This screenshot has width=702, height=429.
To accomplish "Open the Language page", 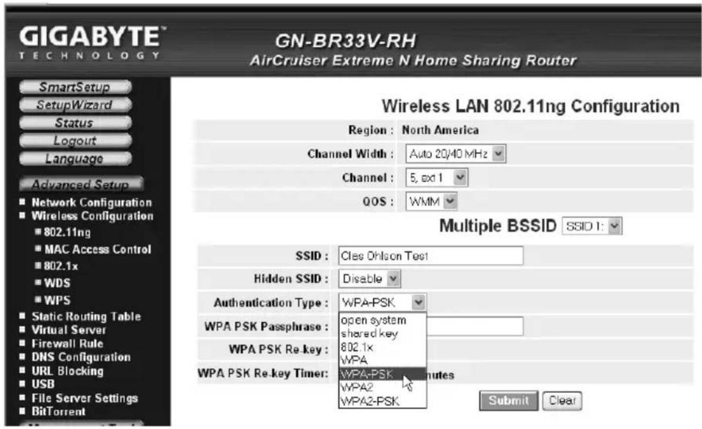I will click(75, 158).
